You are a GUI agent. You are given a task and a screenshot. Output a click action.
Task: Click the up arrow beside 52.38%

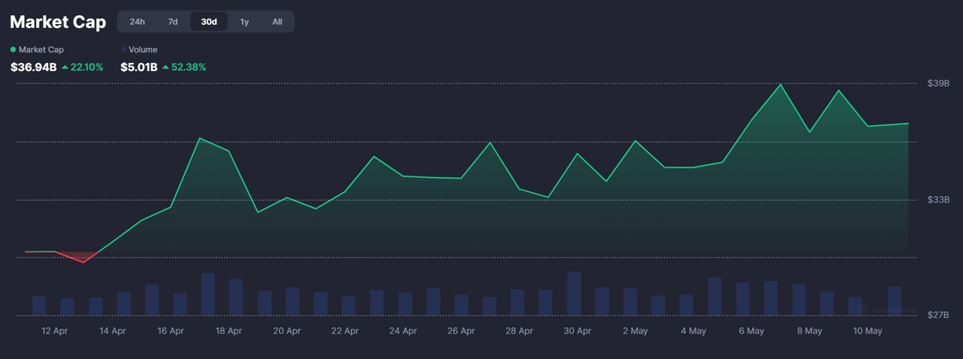[165, 67]
